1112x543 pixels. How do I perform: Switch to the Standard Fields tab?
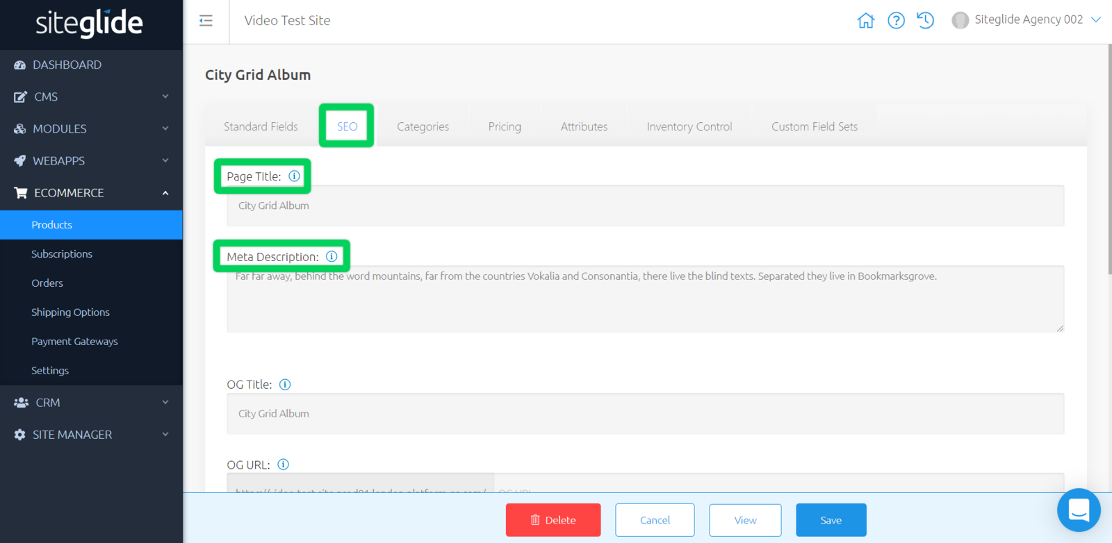point(261,126)
